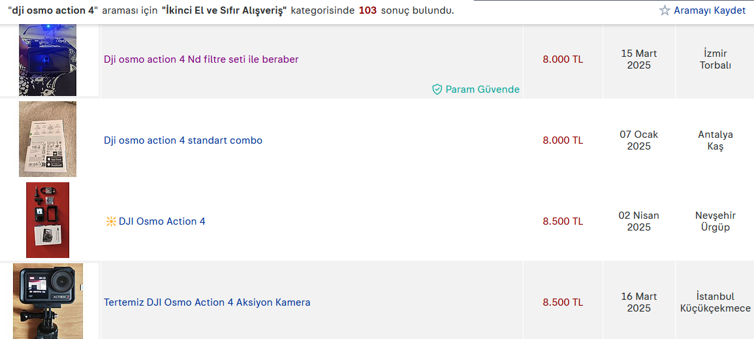The height and width of the screenshot is (339, 754).
Task: Click the 8.500 TL price of İstanbul listing
Action: [563, 302]
